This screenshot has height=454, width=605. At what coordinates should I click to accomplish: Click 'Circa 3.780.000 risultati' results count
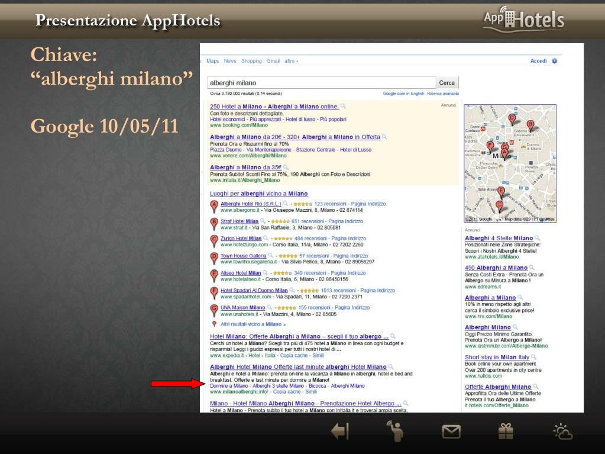coord(246,94)
